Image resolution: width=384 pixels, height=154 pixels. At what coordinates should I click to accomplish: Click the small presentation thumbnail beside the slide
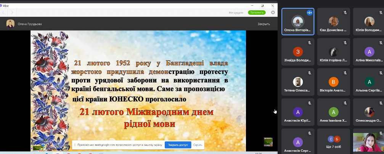tap(268, 142)
